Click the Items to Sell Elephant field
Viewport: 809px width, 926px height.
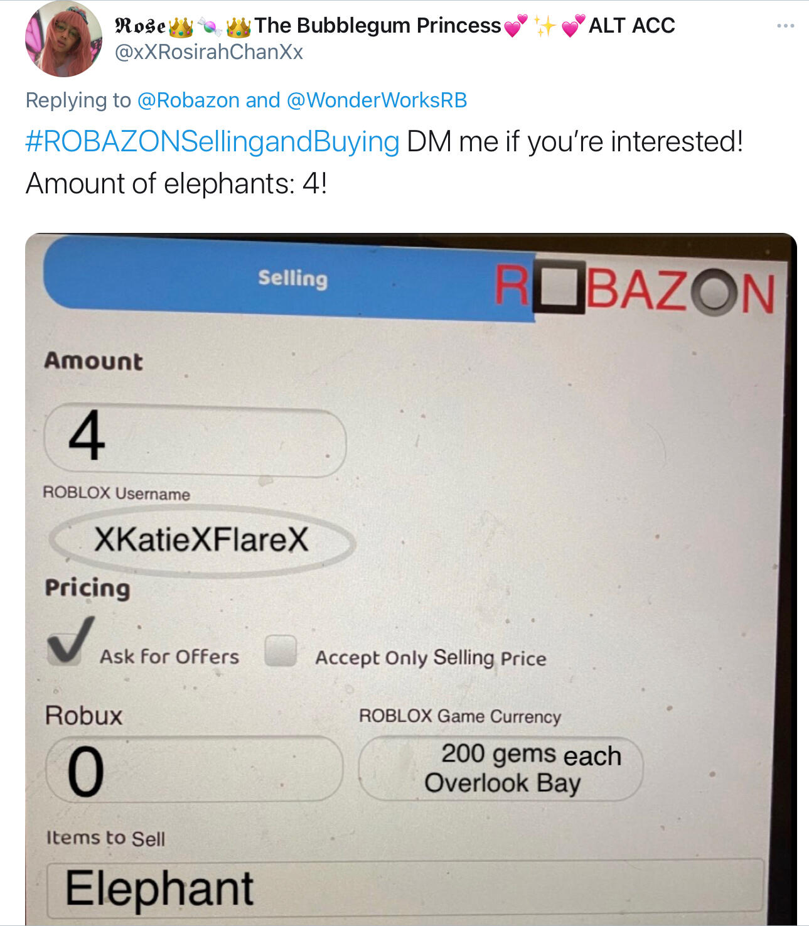click(406, 888)
